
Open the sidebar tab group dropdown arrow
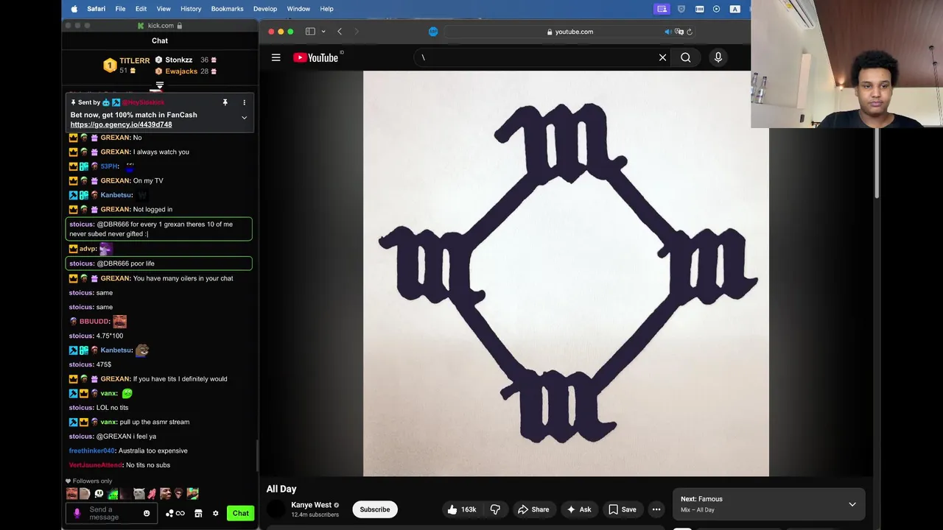[323, 32]
